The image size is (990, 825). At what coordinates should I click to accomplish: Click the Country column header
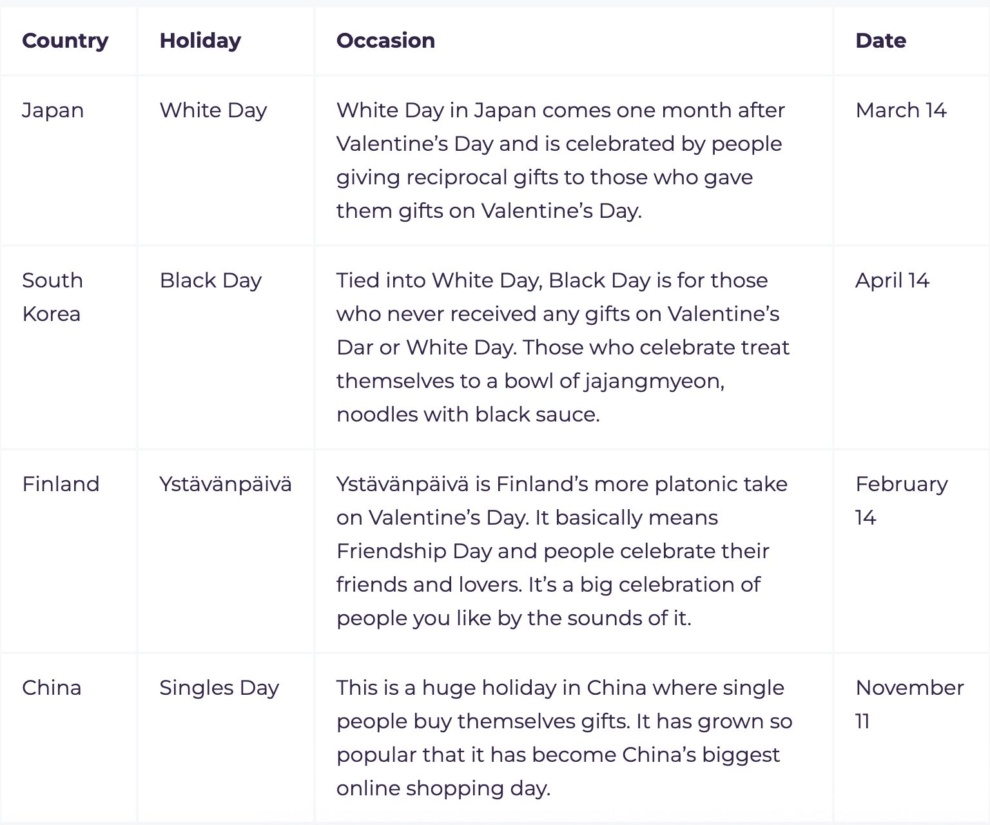(x=65, y=41)
